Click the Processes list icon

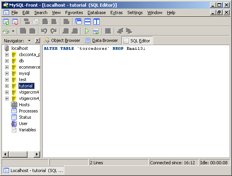[x=14, y=111]
